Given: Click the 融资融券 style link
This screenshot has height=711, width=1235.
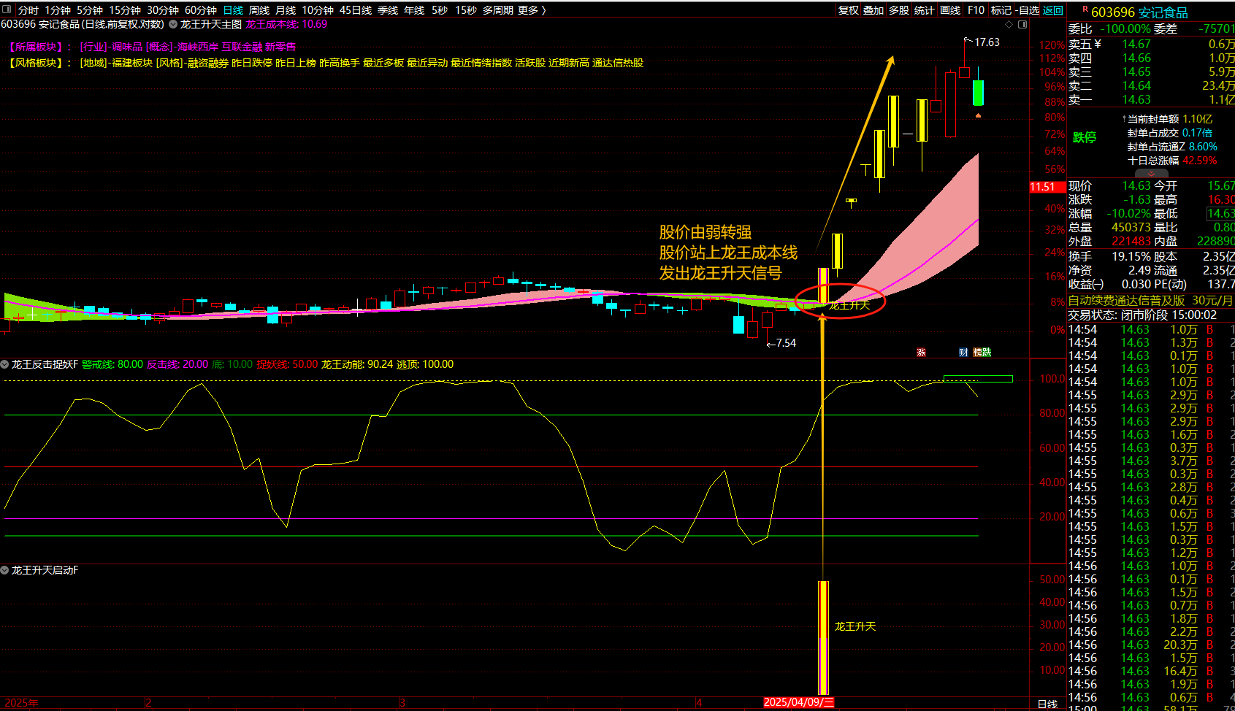Looking at the screenshot, I should (x=208, y=63).
